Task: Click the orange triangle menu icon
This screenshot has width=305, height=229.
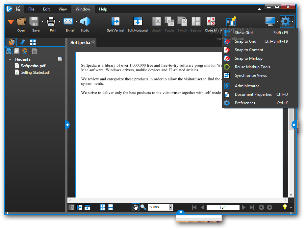Action: coord(11,22)
